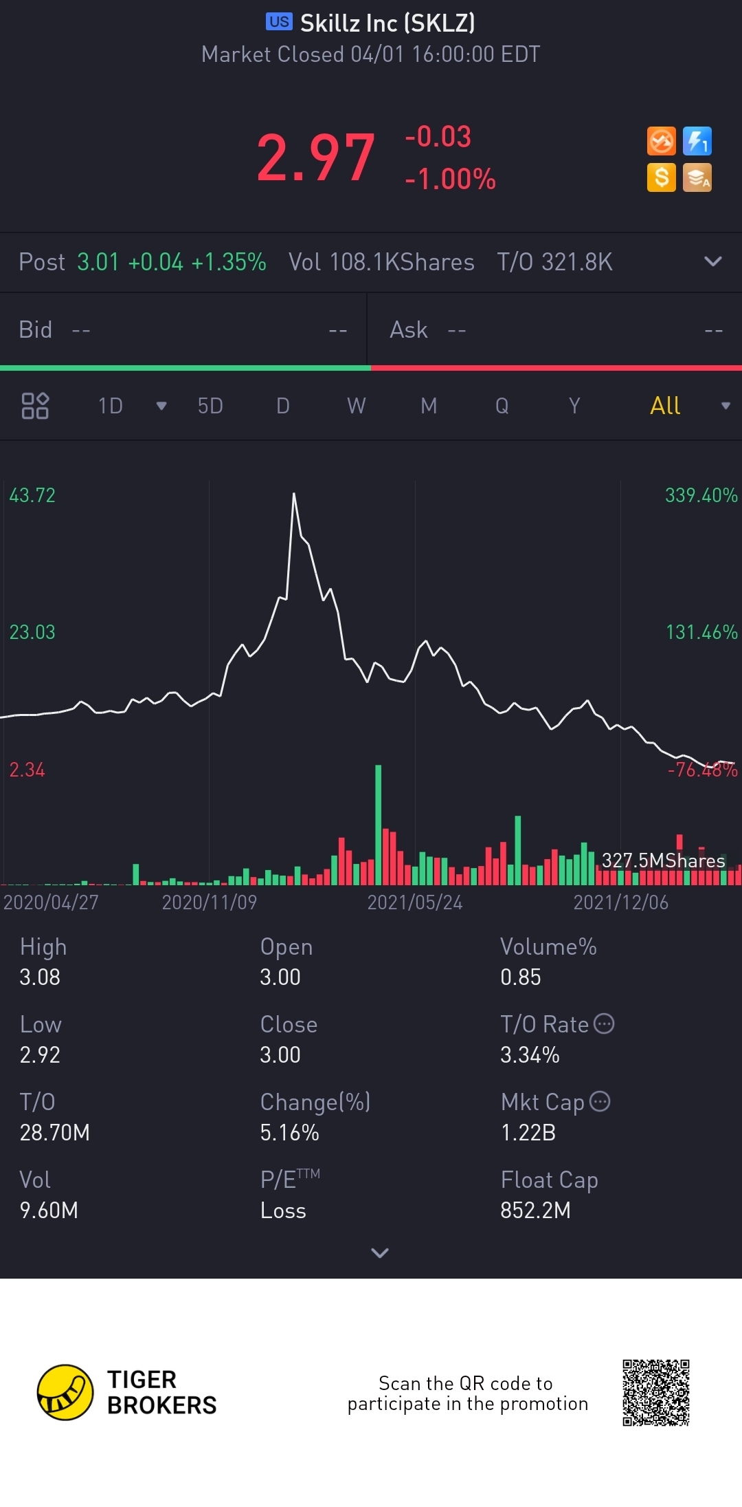Screen dimensions: 742x1507
Task: Tap the tallest green volume bar
Action: (x=378, y=824)
